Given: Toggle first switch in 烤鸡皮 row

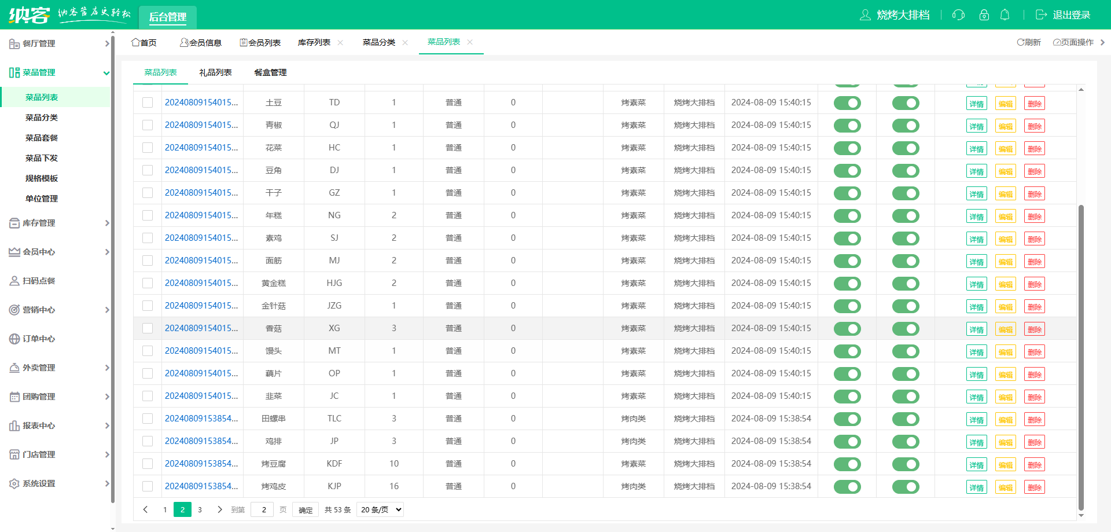Looking at the screenshot, I should pyautogui.click(x=847, y=487).
